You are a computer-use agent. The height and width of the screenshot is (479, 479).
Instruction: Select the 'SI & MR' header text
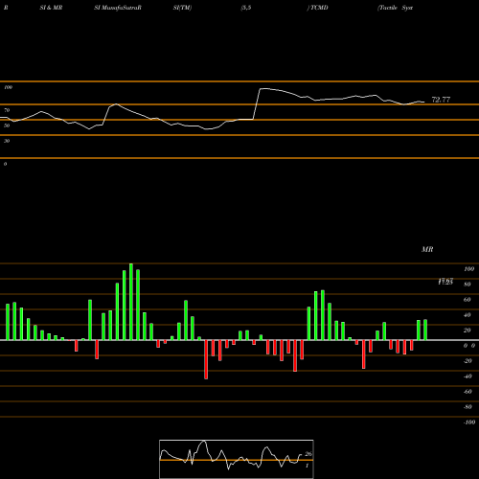(51, 8)
